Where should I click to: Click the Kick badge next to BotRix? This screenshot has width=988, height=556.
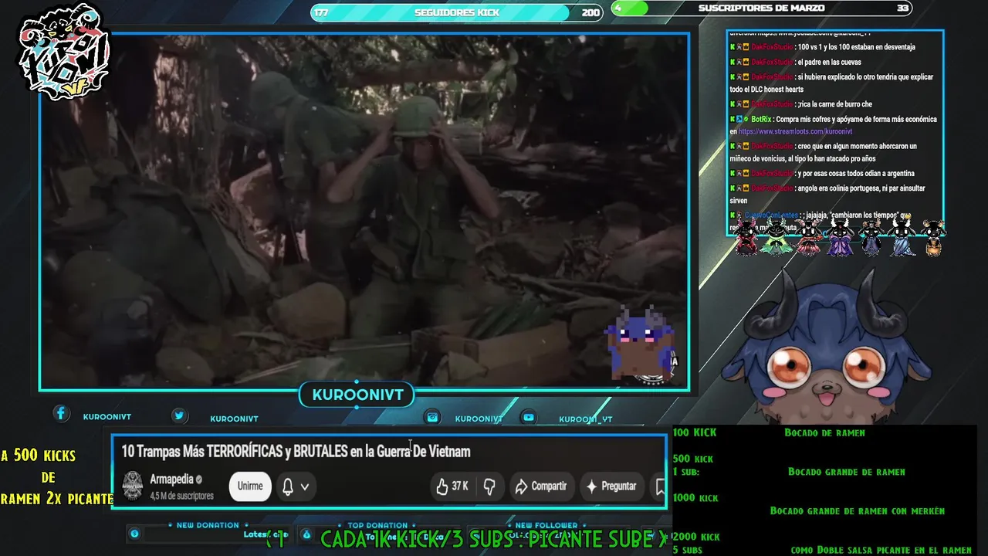(x=733, y=120)
